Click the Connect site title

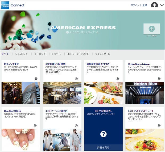[18, 5]
